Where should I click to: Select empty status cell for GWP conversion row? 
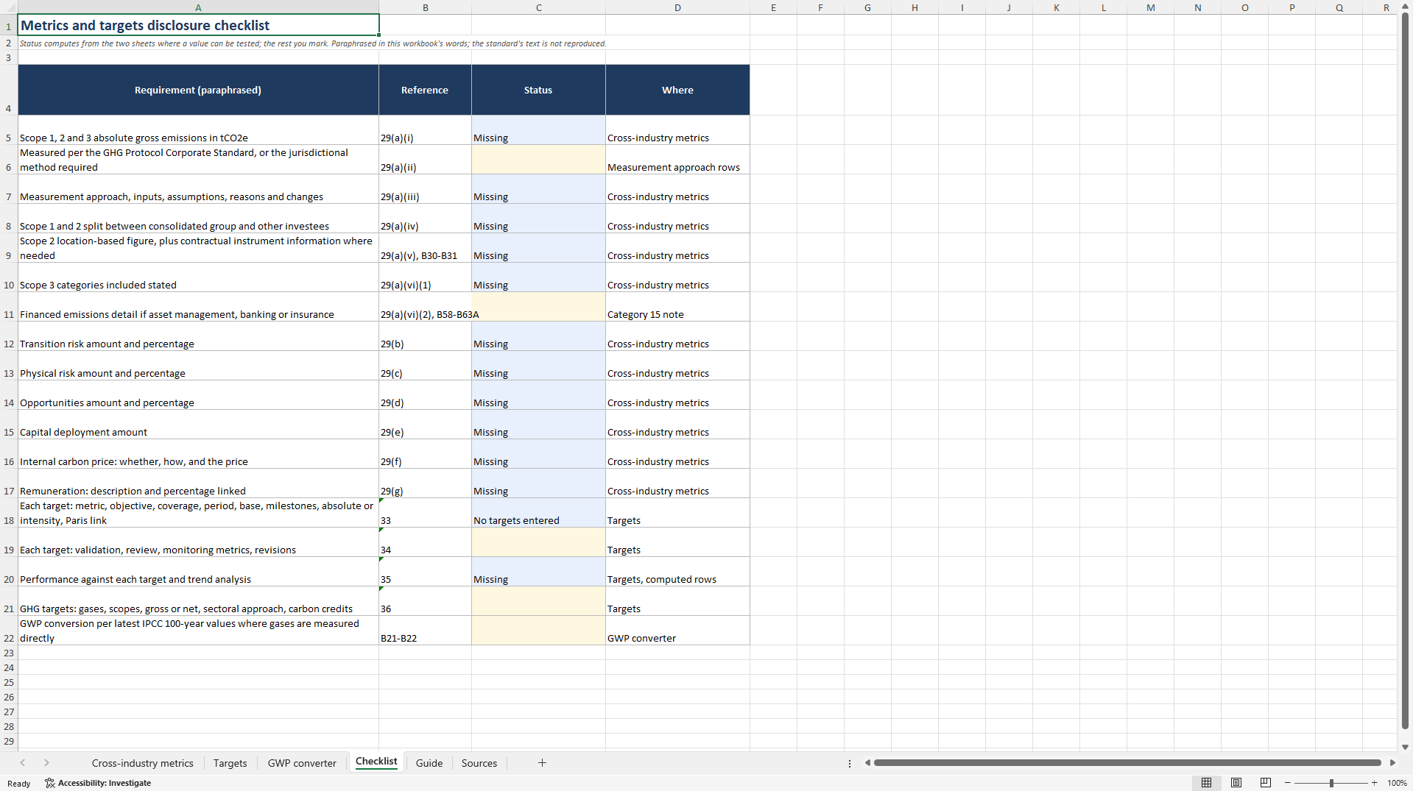click(538, 631)
